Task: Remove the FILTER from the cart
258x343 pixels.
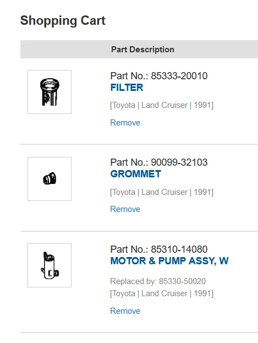Action: point(125,123)
